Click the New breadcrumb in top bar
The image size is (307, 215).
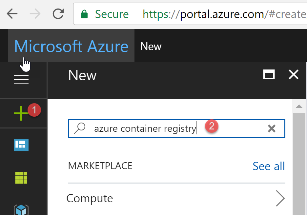click(x=151, y=47)
